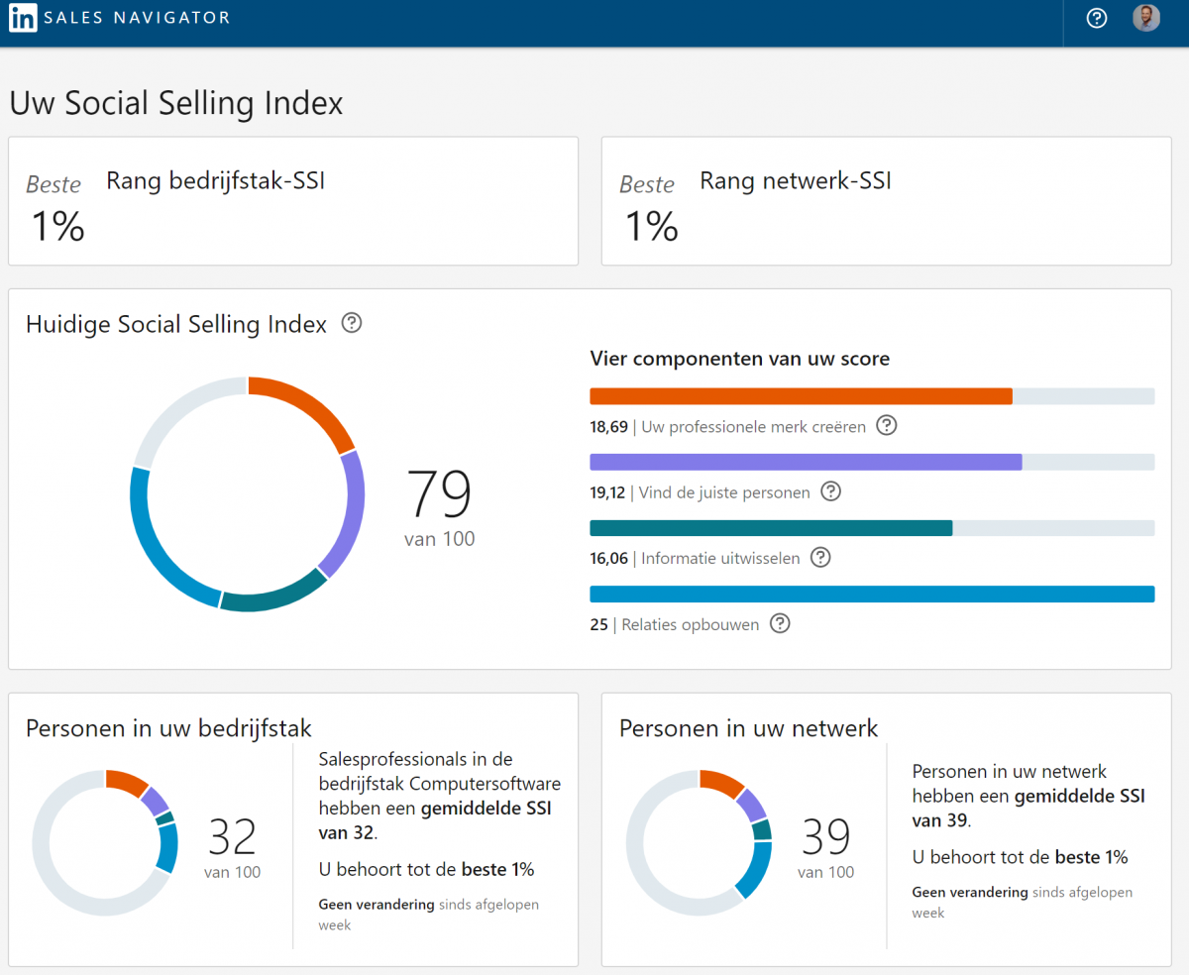The image size is (1189, 975).
Task: Click the orange bar for professionele merk
Action: (x=801, y=396)
